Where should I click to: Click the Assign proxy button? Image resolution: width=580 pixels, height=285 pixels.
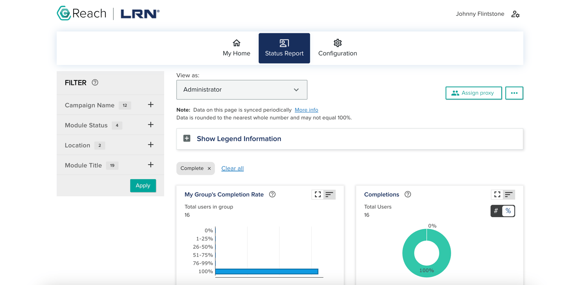click(x=474, y=93)
